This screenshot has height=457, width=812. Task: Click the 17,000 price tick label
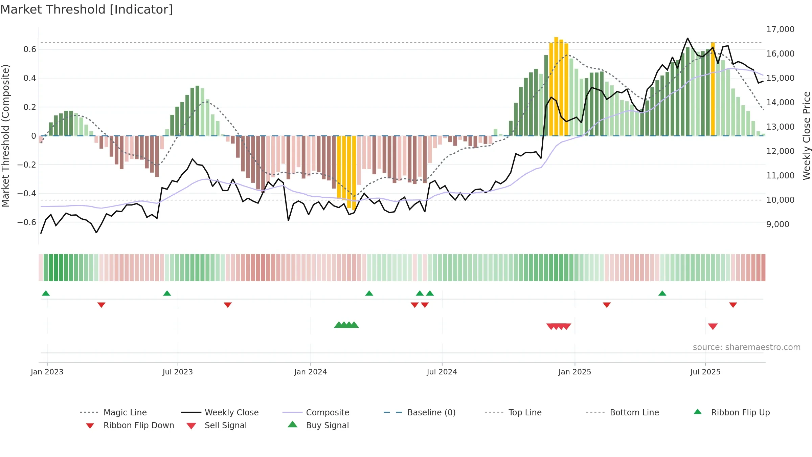coord(780,29)
